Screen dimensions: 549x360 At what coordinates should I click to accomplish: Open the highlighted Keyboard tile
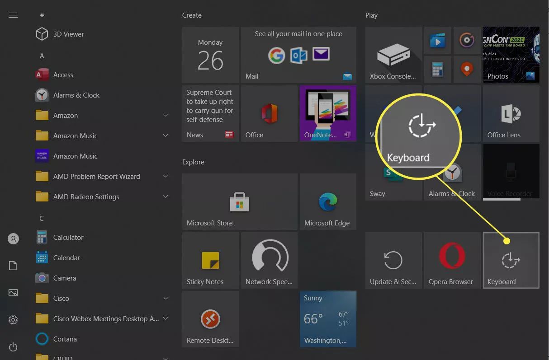[x=511, y=260]
